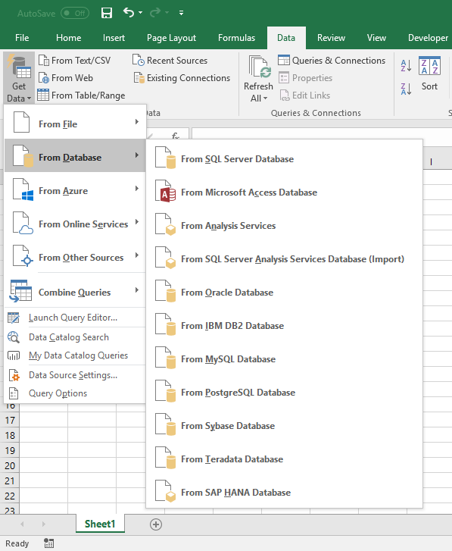This screenshot has height=551, width=452.
Task: Click the Save floppy disk icon
Action: coord(107,13)
